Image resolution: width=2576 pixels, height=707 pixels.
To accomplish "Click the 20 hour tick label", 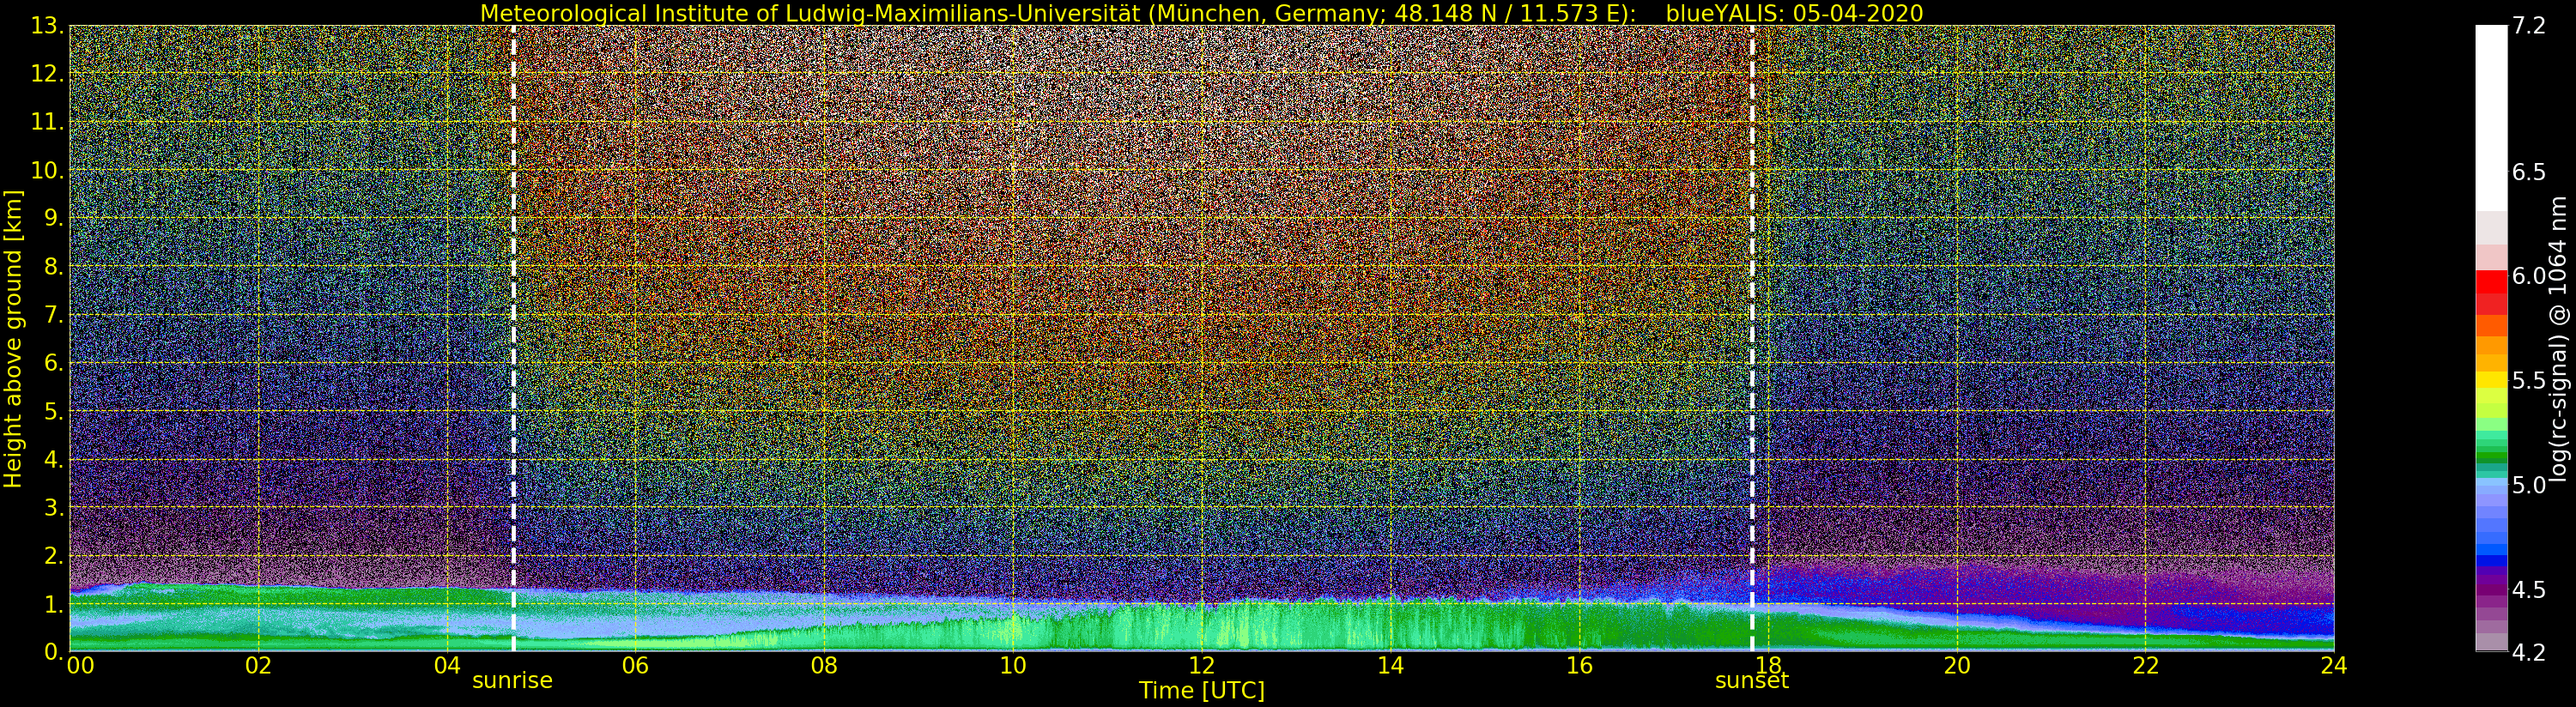I will click(1956, 666).
